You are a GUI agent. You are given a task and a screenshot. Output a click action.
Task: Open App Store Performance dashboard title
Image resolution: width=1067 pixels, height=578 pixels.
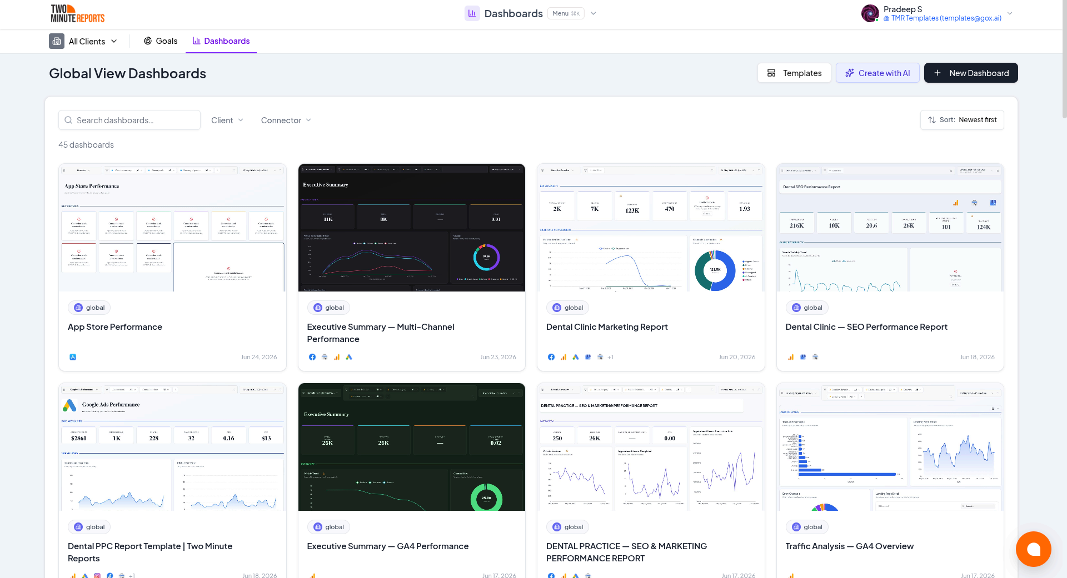click(115, 327)
